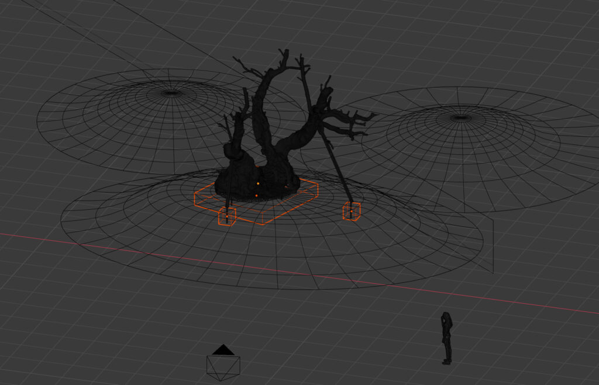Click the center of the right wireframe dome
Viewport: 599px width, 385px height.
461,118
